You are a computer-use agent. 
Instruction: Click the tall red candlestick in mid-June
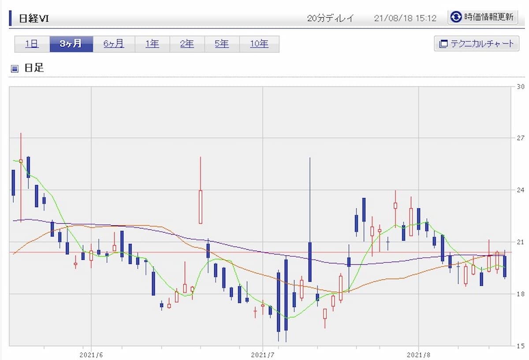[200, 206]
